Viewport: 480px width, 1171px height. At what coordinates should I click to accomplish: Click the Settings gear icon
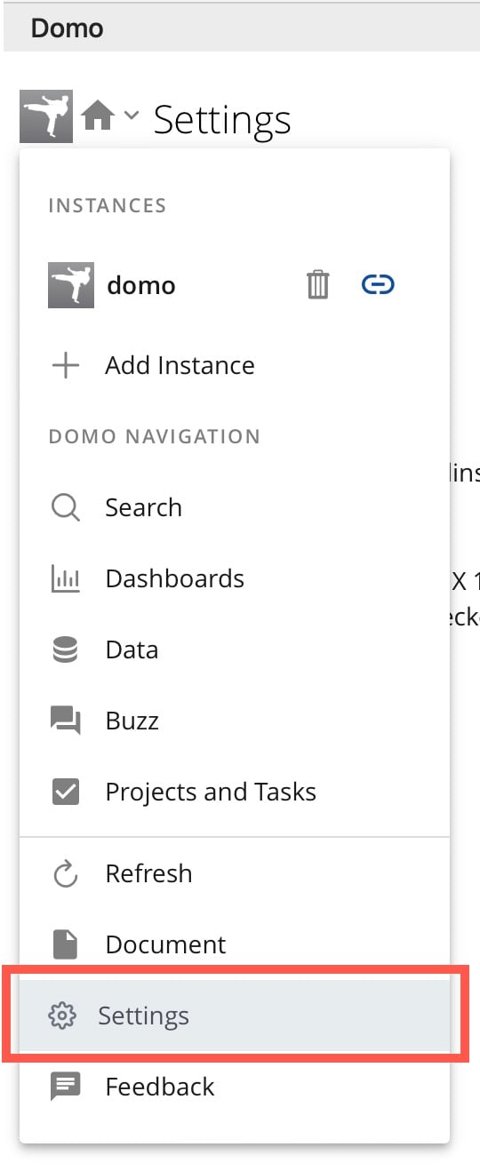click(61, 1016)
